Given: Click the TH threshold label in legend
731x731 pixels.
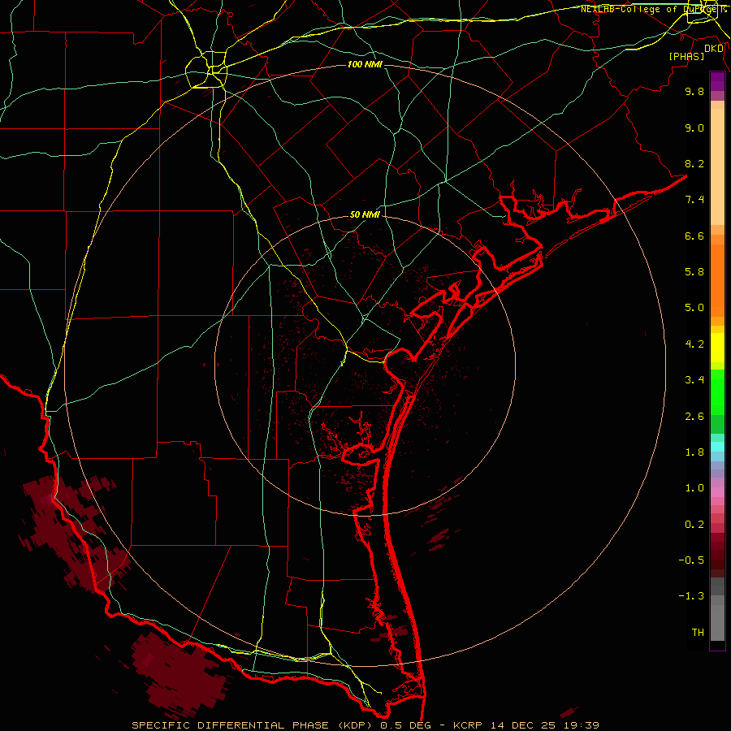Looking at the screenshot, I should click(x=698, y=633).
